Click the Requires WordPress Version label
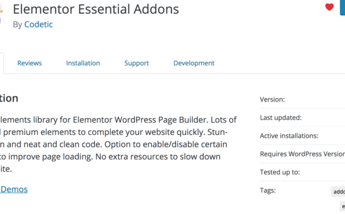Screen dimensions: 345x214 point(302,154)
